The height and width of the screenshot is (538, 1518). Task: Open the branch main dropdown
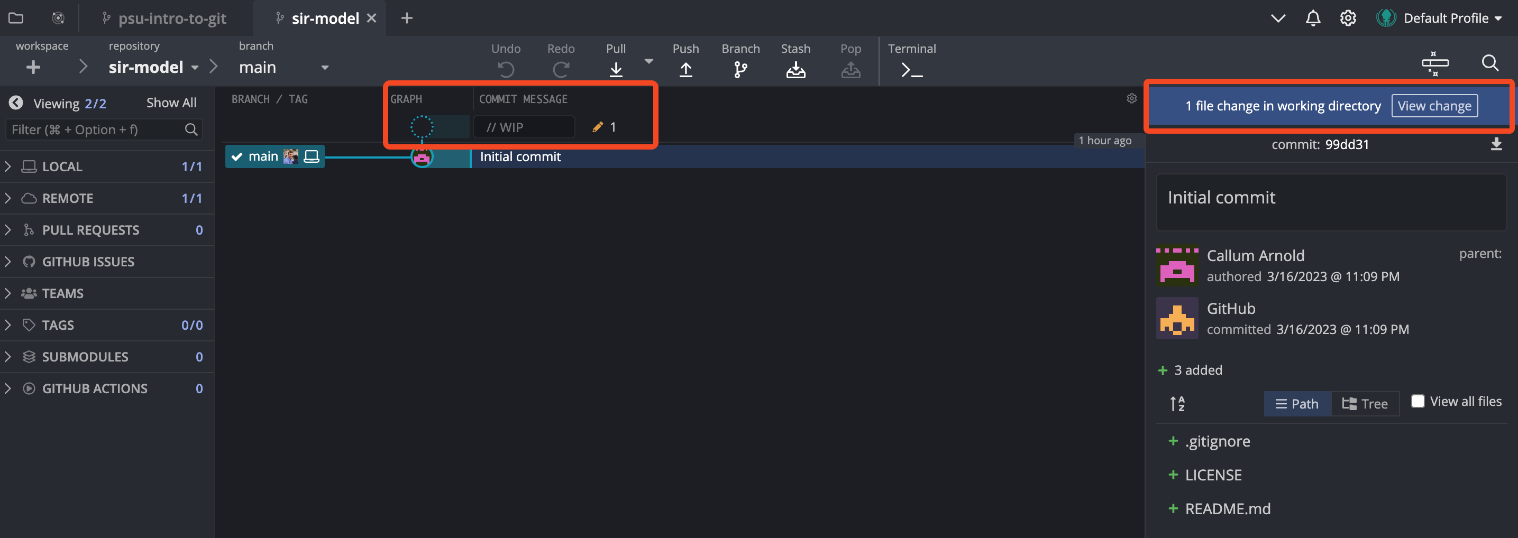coord(324,68)
